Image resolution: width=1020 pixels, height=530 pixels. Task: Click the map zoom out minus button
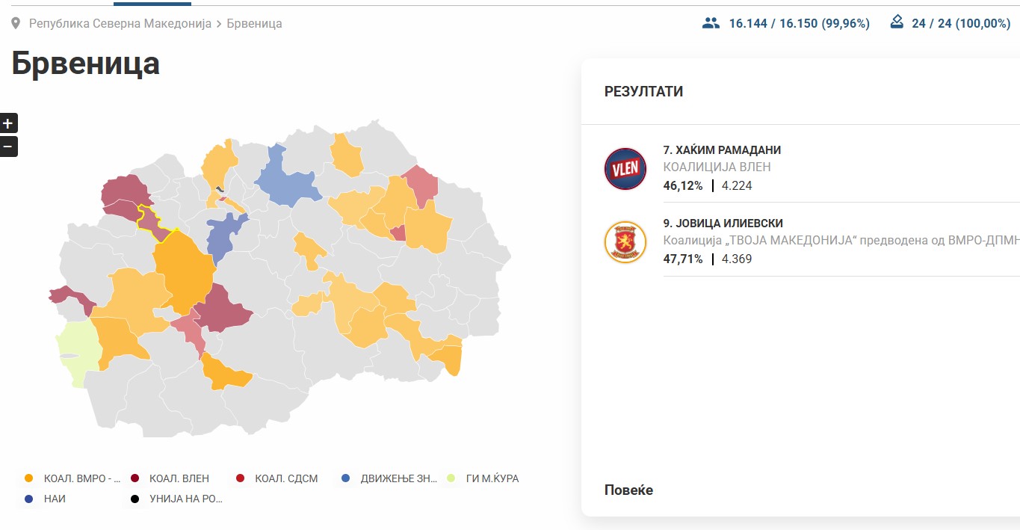8,147
